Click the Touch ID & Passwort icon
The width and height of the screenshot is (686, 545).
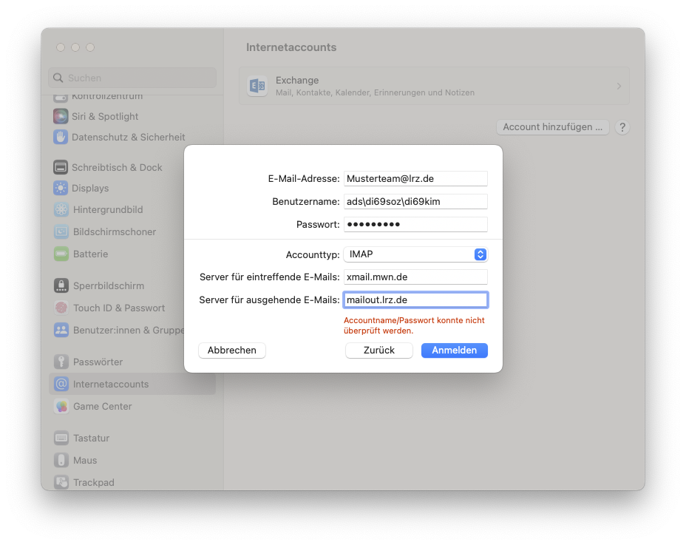[x=60, y=308]
